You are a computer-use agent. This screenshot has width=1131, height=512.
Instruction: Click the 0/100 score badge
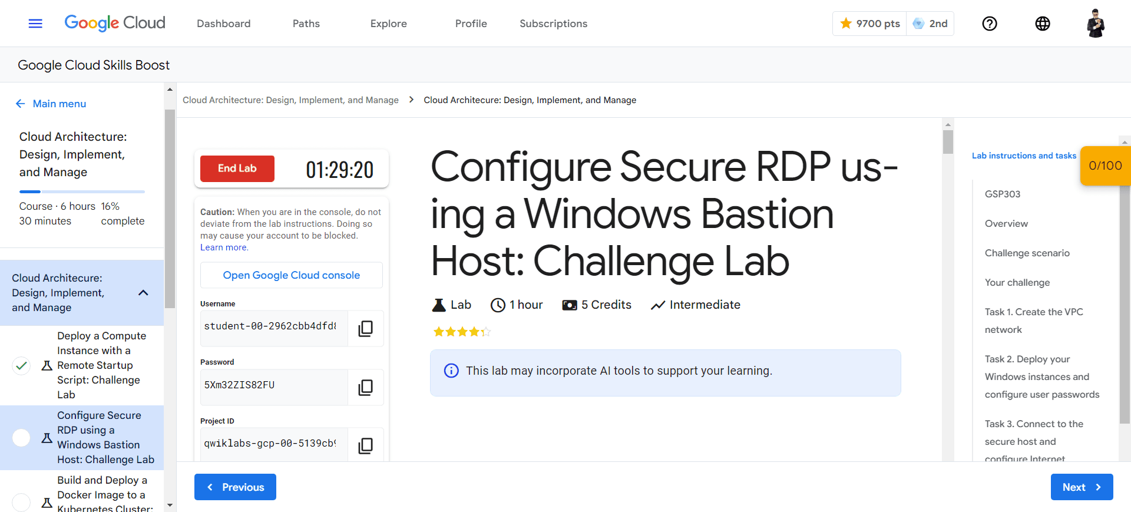1105,166
